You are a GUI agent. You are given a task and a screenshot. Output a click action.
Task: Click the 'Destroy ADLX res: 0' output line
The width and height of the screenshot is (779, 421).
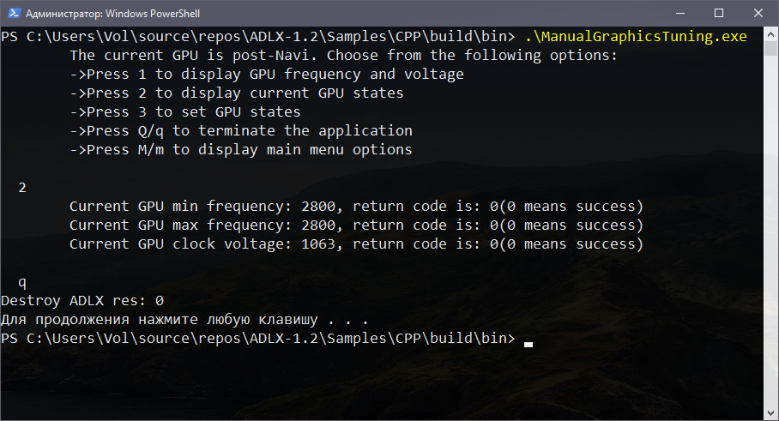click(82, 301)
